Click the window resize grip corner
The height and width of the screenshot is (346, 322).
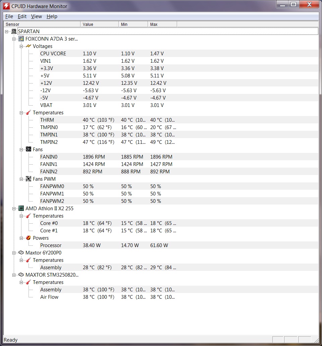[x=316, y=340]
